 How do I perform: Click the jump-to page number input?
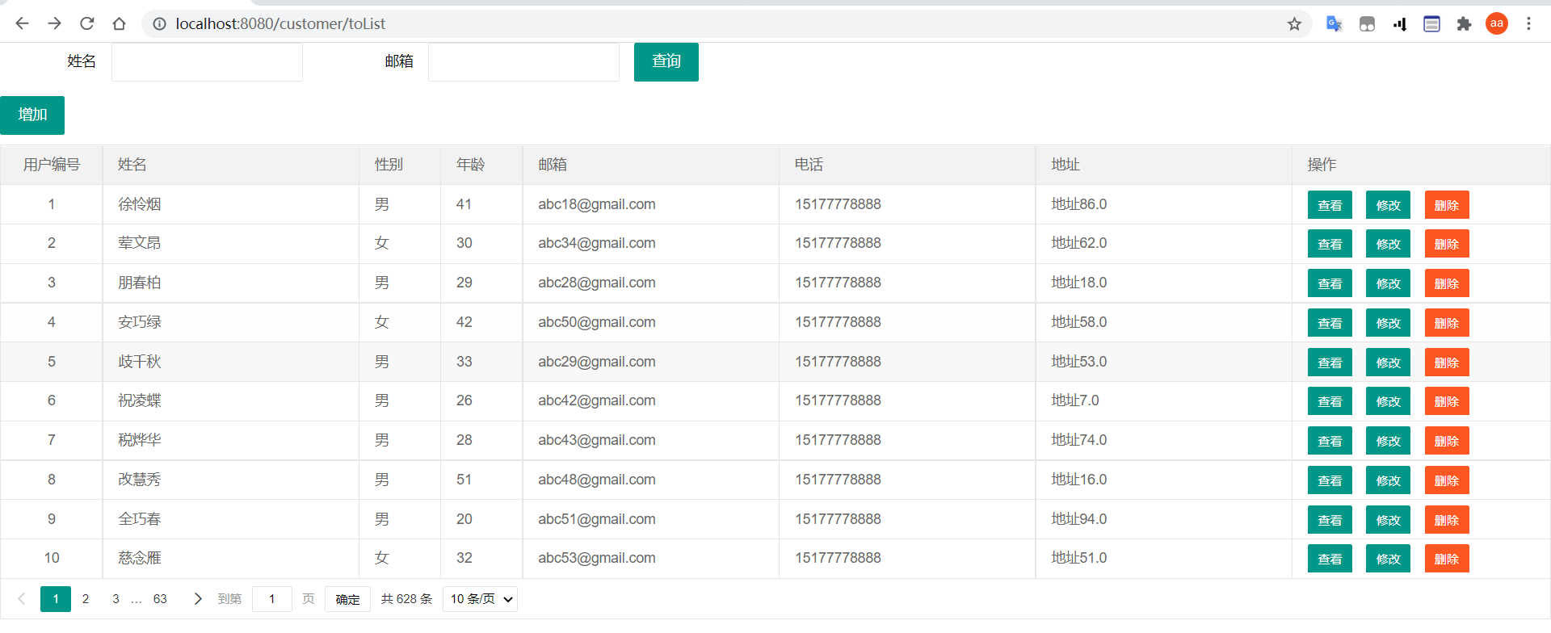point(272,599)
